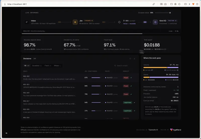
Task: Open the MSG-053 SERVER MESSAGE row
Action: click(x=80, y=86)
